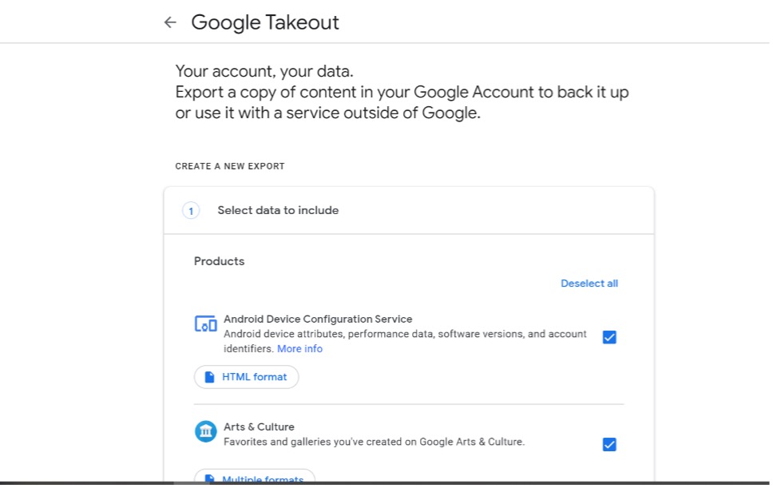Click the step 1 circle marker

coord(191,211)
